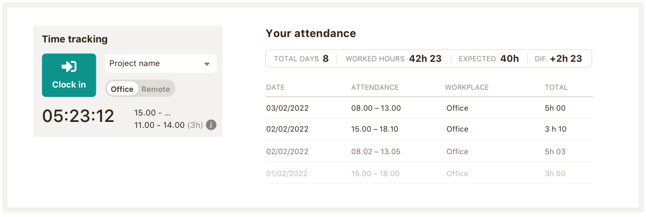Click the DIF. +2h 23 summary

click(558, 59)
